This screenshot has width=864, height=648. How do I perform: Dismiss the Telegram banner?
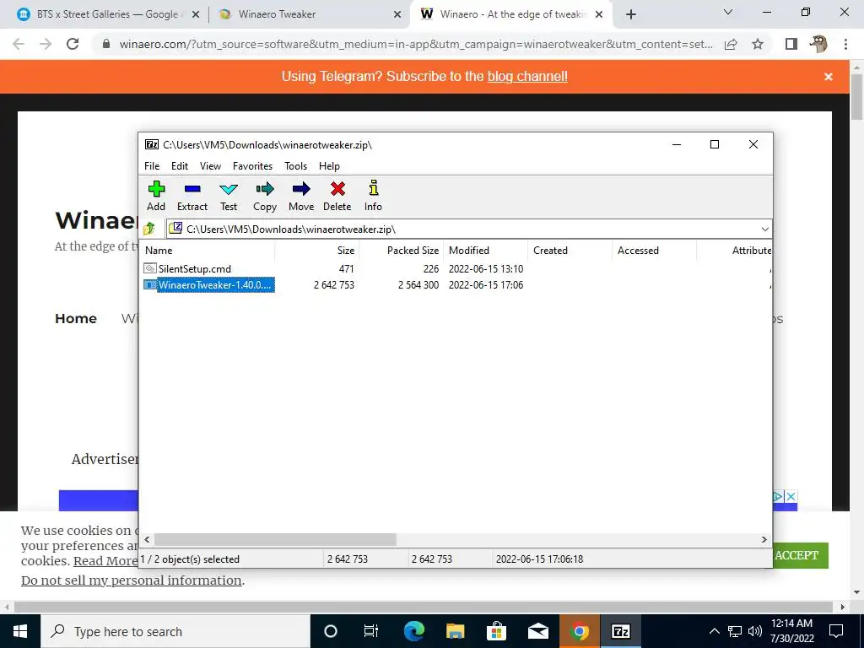[829, 77]
